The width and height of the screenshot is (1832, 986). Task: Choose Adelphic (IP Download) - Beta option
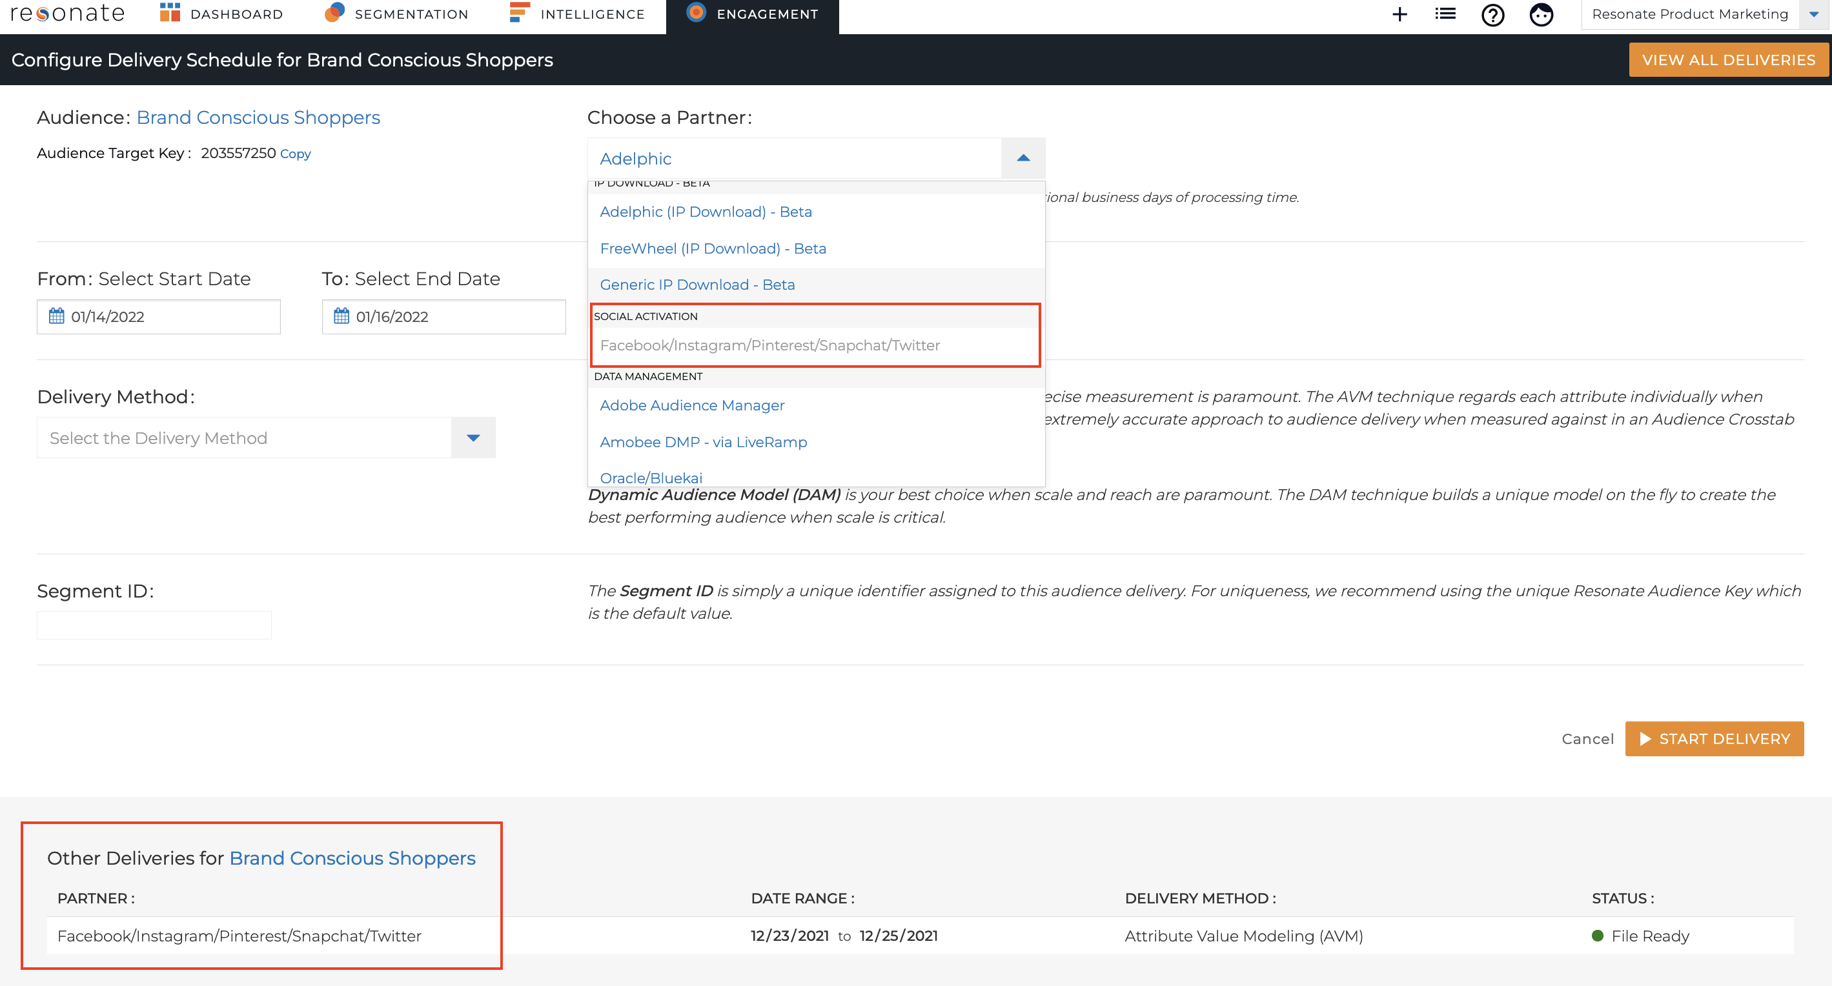817,212
